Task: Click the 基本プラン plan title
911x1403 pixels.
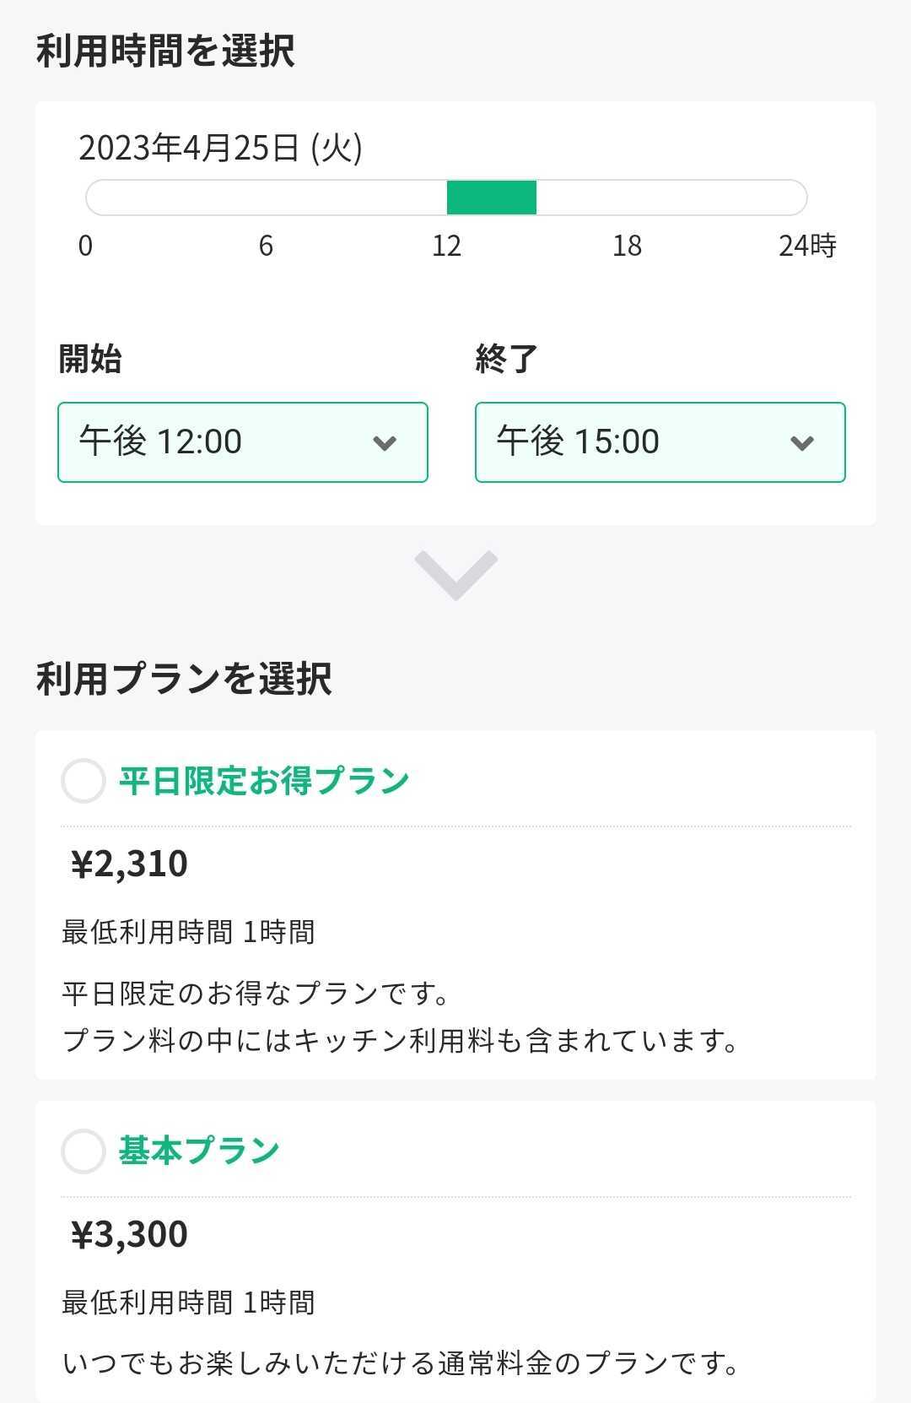Action: click(199, 1151)
